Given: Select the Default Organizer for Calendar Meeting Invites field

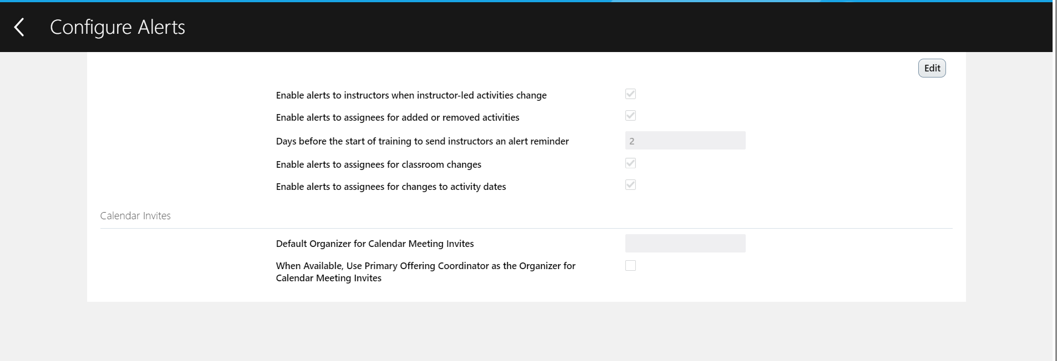Looking at the screenshot, I should pos(685,243).
